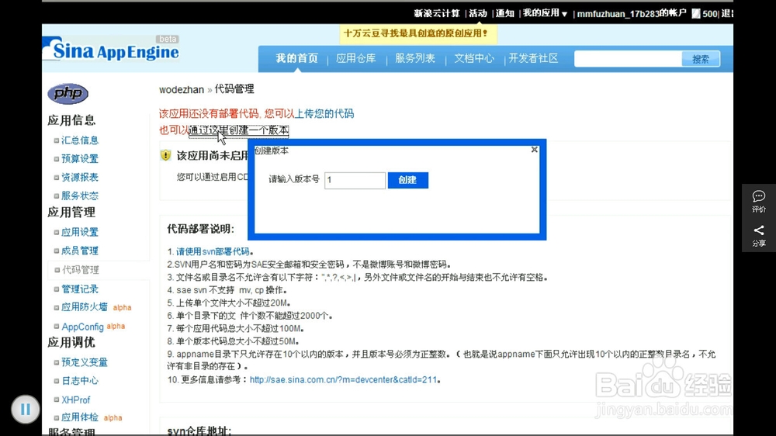Open 管理记录 in sidebar
The image size is (776, 436).
point(80,289)
